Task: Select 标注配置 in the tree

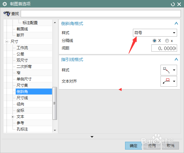Action: point(30,23)
